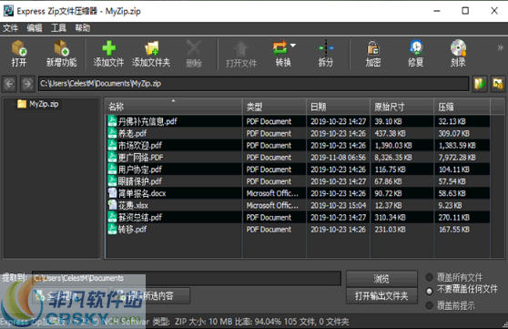Expand the toolbar overflow chevron
Viewport: 508px width, 329px height.
click(x=500, y=47)
